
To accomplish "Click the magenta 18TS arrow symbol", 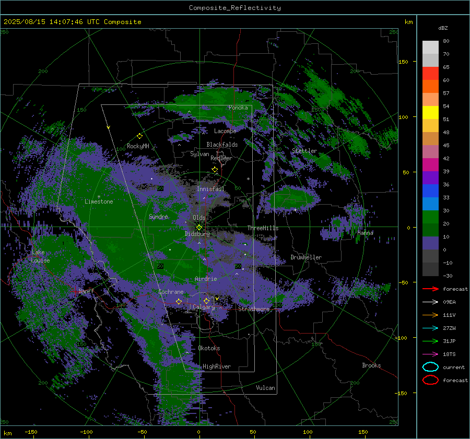I will (x=430, y=354).
